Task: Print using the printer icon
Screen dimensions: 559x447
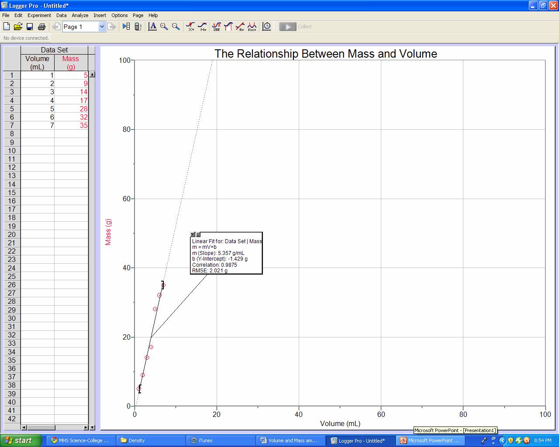Action: point(41,27)
